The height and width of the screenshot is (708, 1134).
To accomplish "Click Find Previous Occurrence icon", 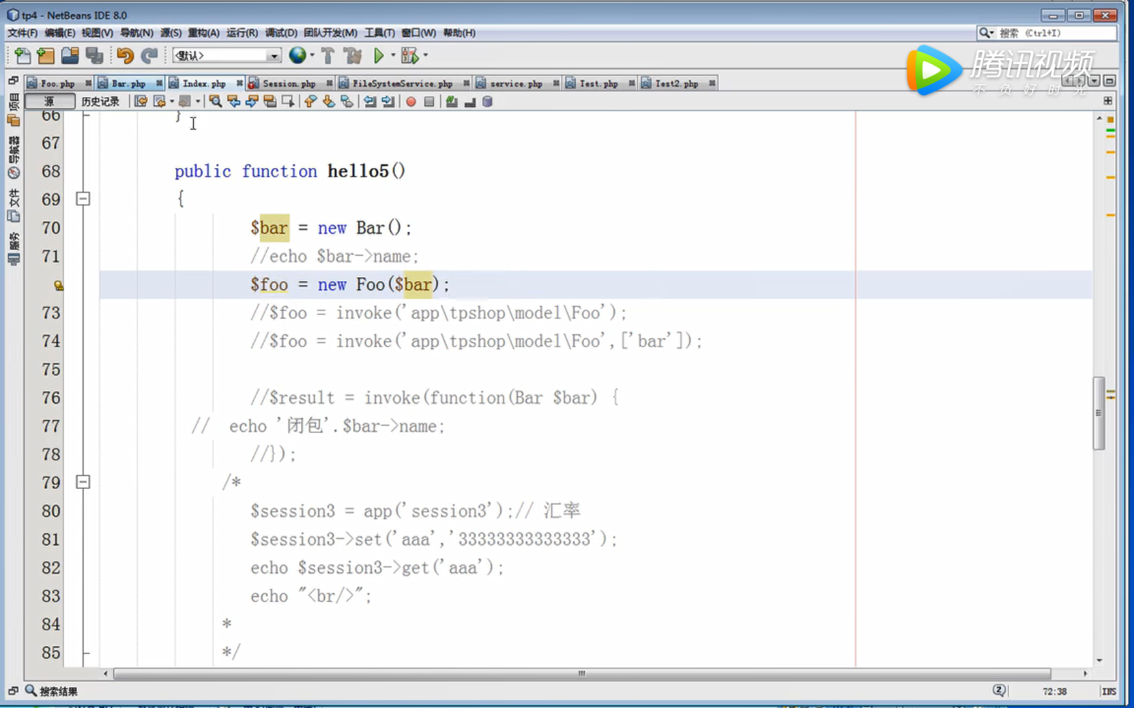I will [x=234, y=102].
